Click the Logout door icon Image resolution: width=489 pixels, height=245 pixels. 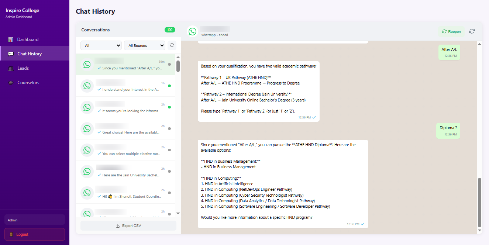[11, 234]
